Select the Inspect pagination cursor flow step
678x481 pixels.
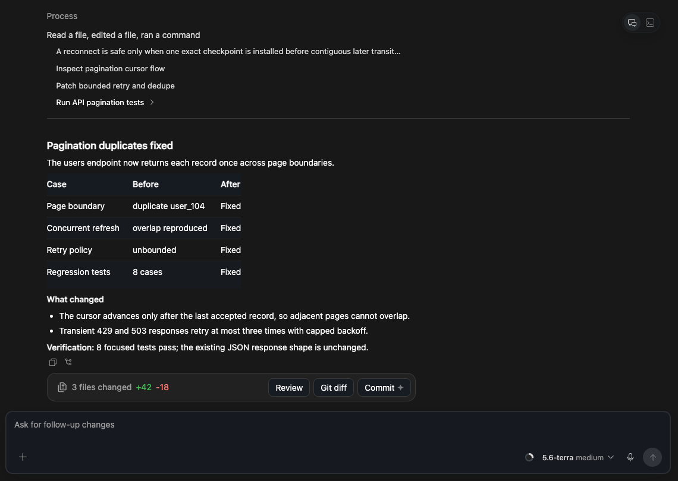point(110,69)
